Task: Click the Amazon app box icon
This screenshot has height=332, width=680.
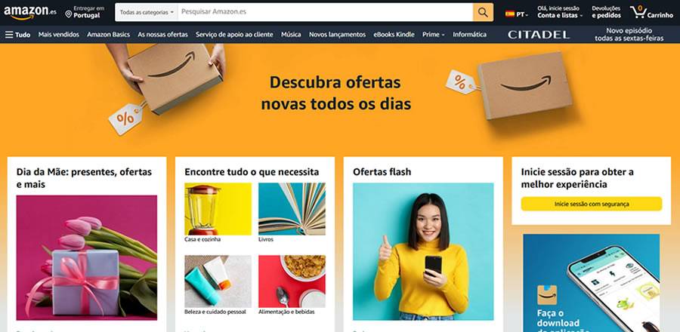Action: [547, 295]
